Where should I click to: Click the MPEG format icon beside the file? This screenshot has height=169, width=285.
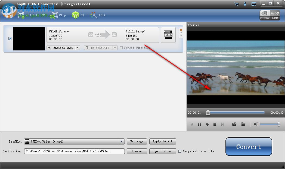(168, 35)
